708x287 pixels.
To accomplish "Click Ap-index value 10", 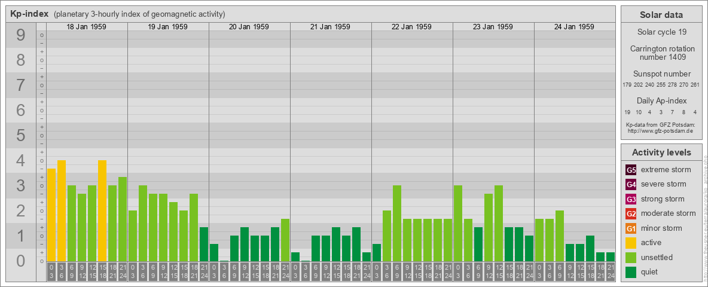I will (639, 112).
